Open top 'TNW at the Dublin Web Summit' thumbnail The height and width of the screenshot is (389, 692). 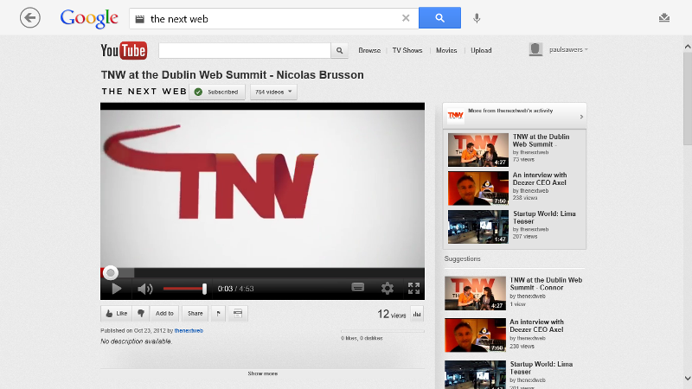(478, 150)
